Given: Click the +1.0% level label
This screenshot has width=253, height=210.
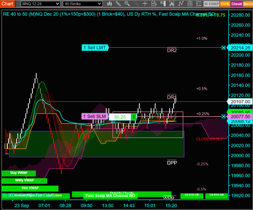Looking at the screenshot, I should click(x=202, y=38).
